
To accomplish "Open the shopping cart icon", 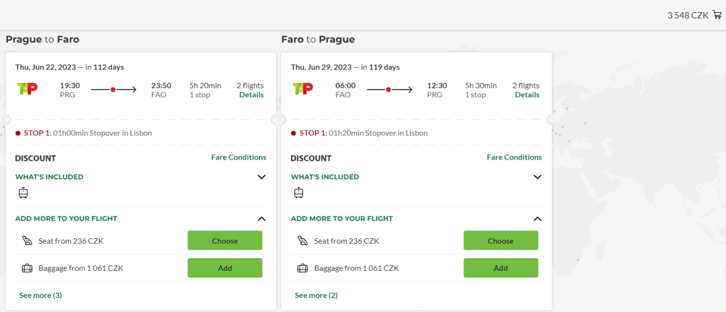I will (x=718, y=15).
